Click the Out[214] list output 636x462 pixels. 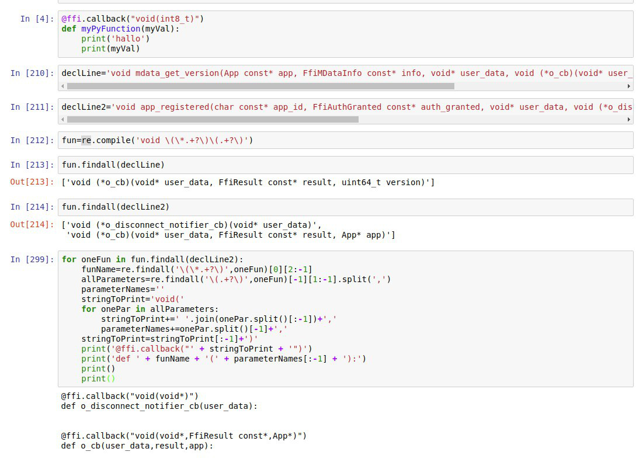(228, 230)
